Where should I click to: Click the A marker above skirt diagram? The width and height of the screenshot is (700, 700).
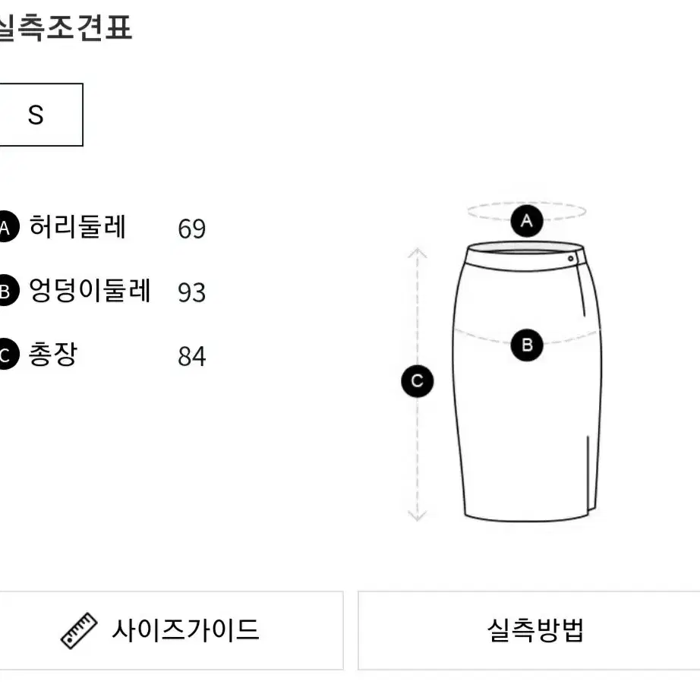(527, 221)
